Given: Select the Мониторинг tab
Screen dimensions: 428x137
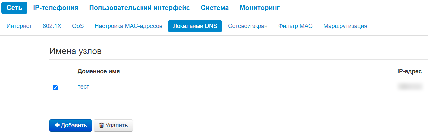Looking at the screenshot, I should click(259, 8).
